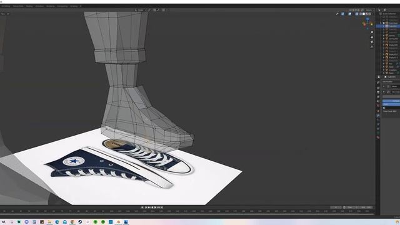Click the blue Z axis on navigation gizmo
Image resolution: width=400 pixels, height=225 pixels.
click(x=367, y=19)
